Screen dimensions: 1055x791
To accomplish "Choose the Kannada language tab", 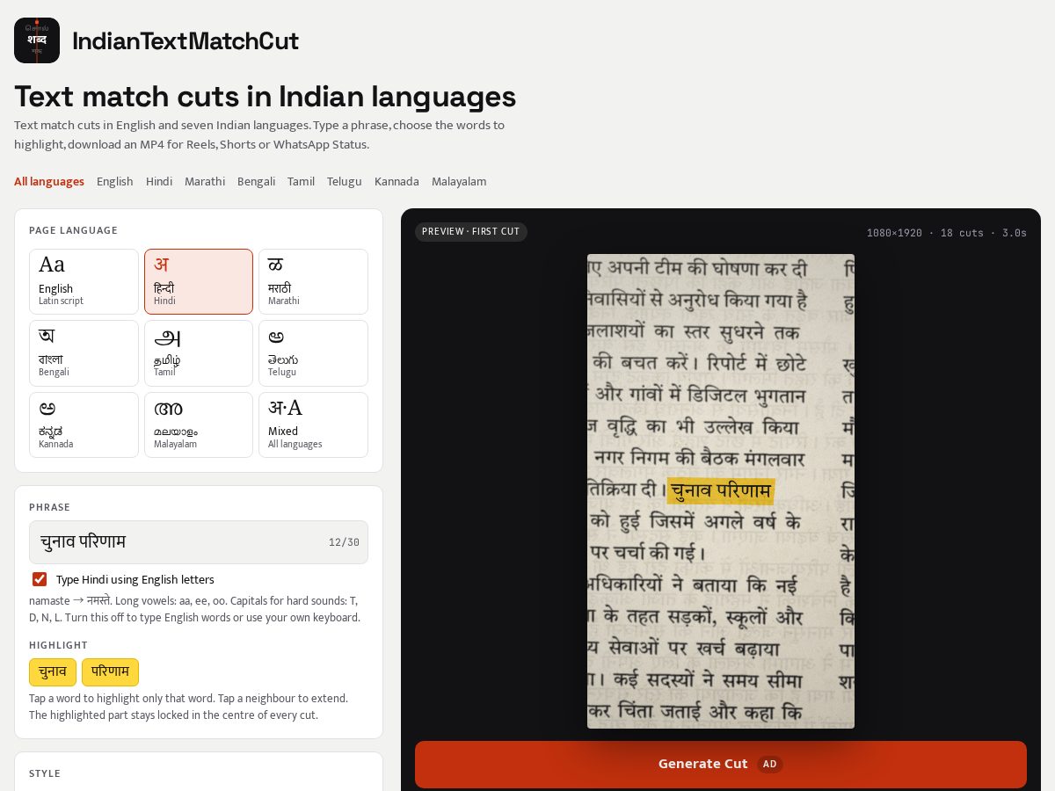I will point(397,182).
